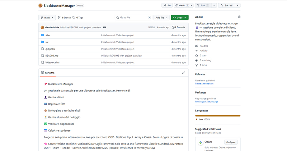Click damianisilvia's commit author avatar
This screenshot has height=151, width=287.
click(x=42, y=28)
